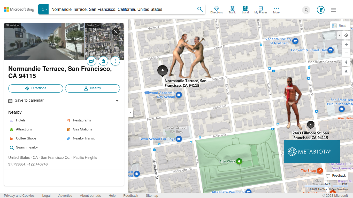Click the Normandie Terrace map pin

click(163, 71)
